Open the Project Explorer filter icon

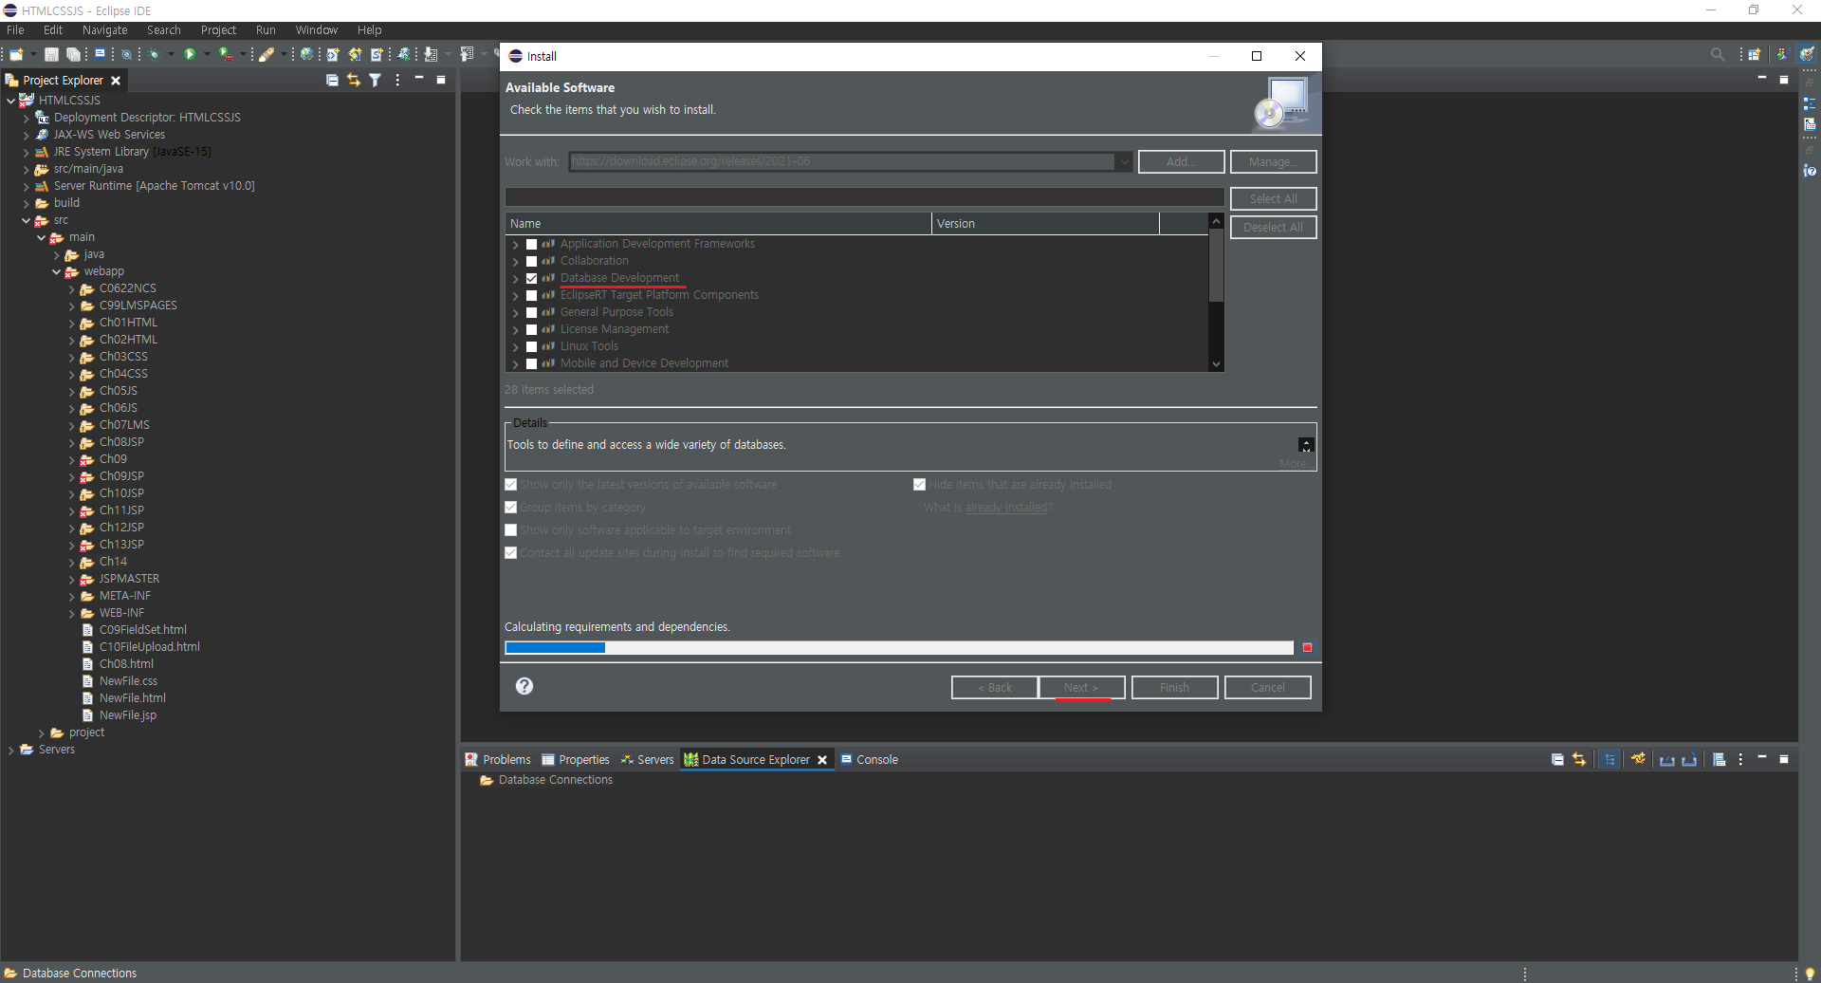point(376,81)
